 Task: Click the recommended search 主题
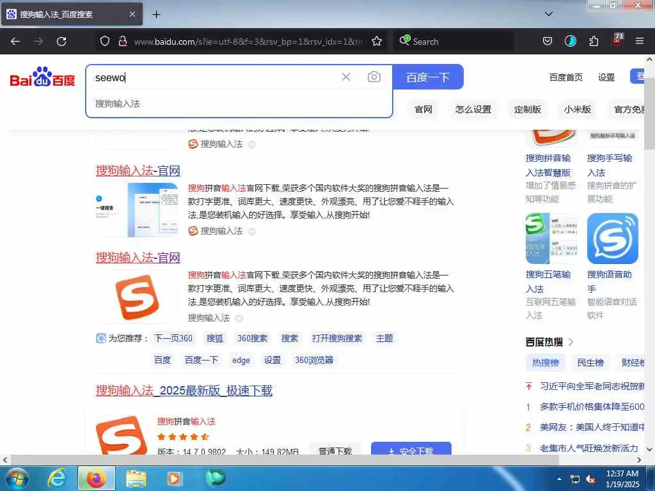tap(384, 338)
